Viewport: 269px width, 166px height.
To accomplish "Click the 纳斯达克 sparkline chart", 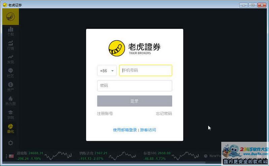I will point(122,155).
